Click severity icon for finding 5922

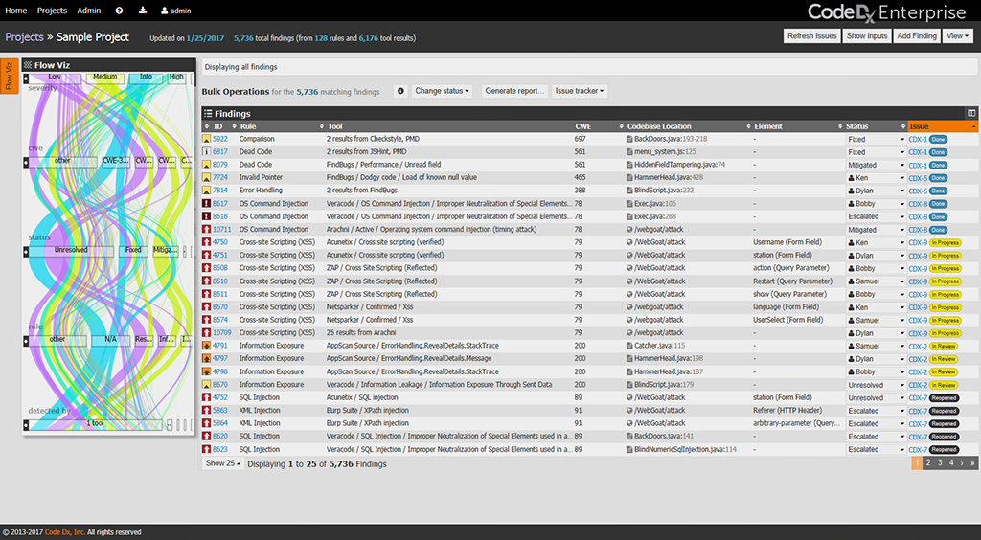click(207, 139)
